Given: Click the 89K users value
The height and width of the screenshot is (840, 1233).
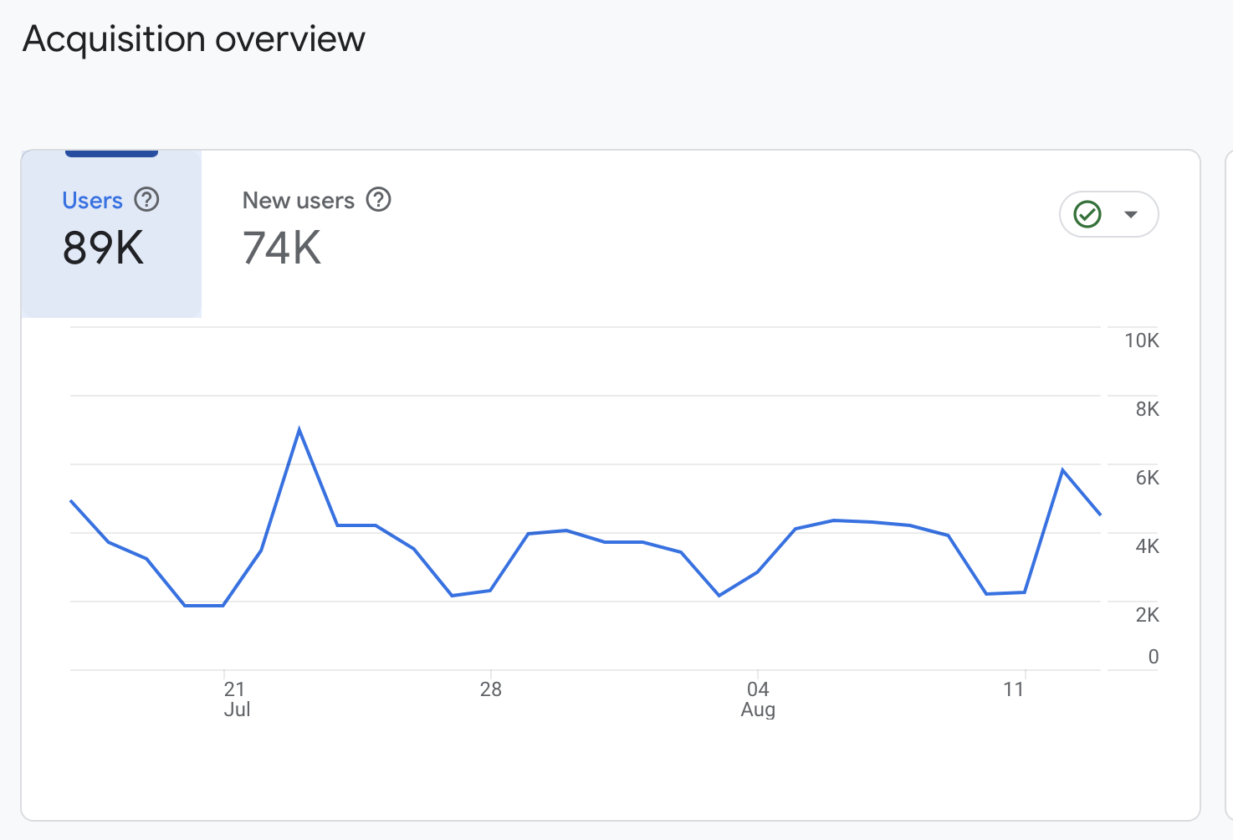Looking at the screenshot, I should (x=104, y=248).
